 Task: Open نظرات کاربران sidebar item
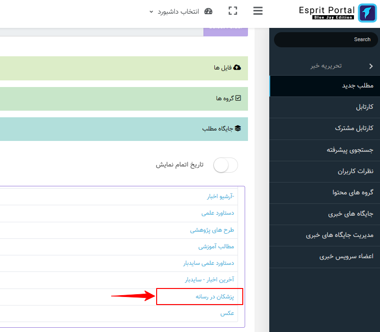pyautogui.click(x=325, y=172)
